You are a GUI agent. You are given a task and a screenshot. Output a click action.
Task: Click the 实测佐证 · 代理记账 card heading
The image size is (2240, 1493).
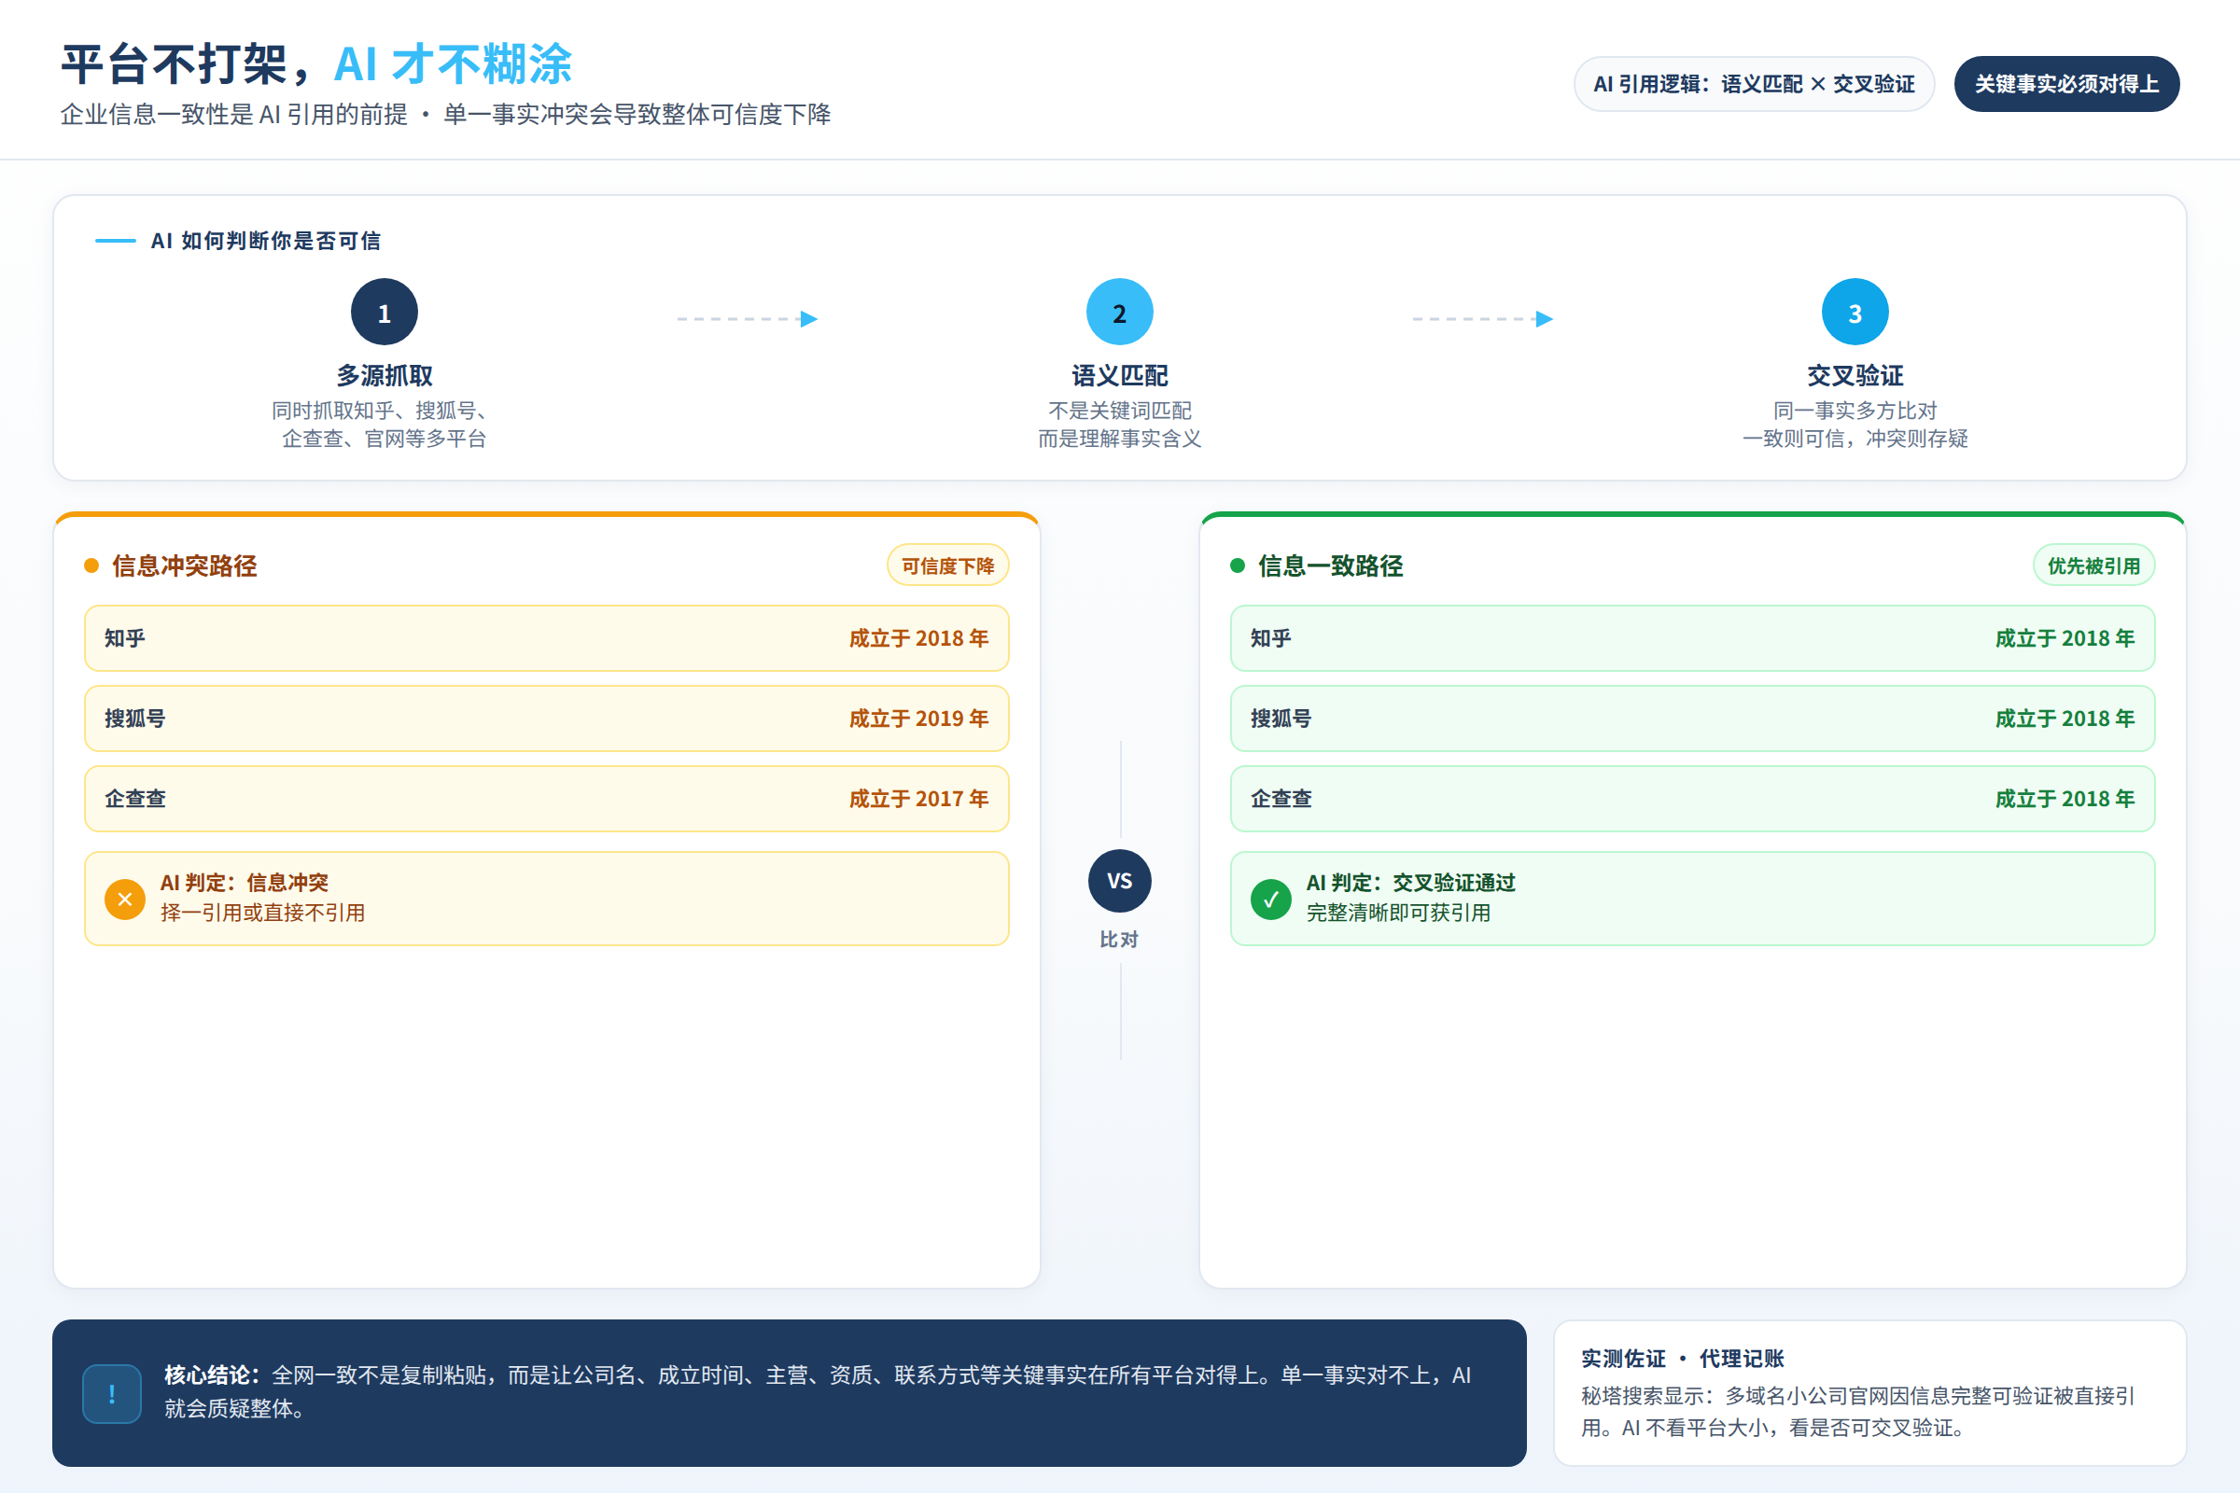tap(1682, 1359)
